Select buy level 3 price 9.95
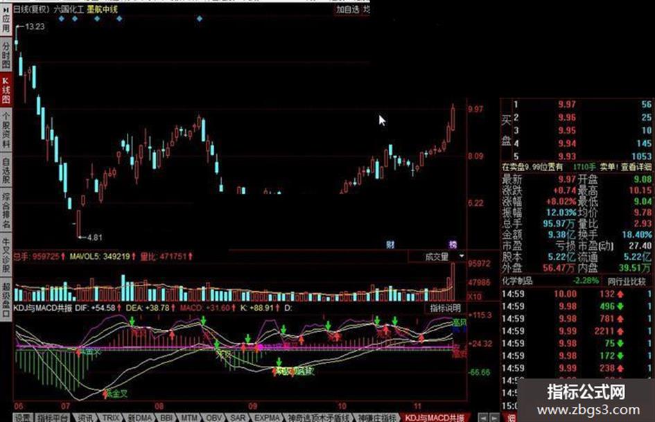This screenshot has width=655, height=422. tap(567, 130)
